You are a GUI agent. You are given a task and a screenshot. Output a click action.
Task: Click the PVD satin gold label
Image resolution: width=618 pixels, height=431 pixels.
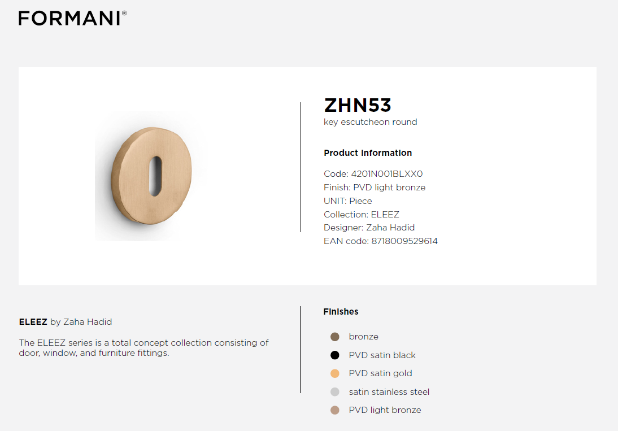tap(380, 373)
